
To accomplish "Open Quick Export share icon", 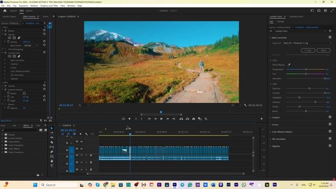I will [x=319, y=10].
